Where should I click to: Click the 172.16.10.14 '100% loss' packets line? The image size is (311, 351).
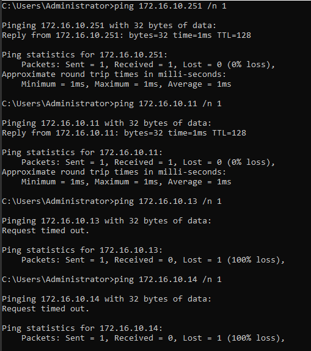(x=153, y=338)
